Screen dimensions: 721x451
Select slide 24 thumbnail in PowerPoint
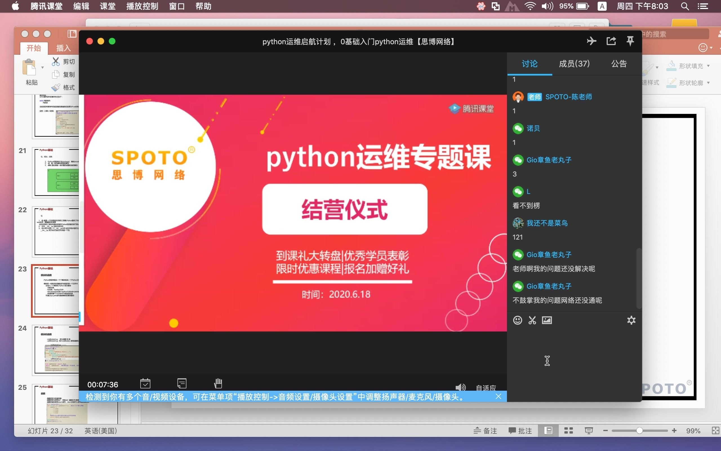[55, 350]
